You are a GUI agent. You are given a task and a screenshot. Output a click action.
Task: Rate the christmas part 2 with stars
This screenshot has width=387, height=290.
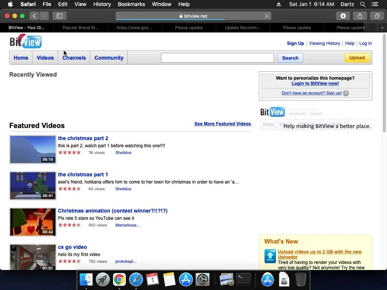(70, 153)
